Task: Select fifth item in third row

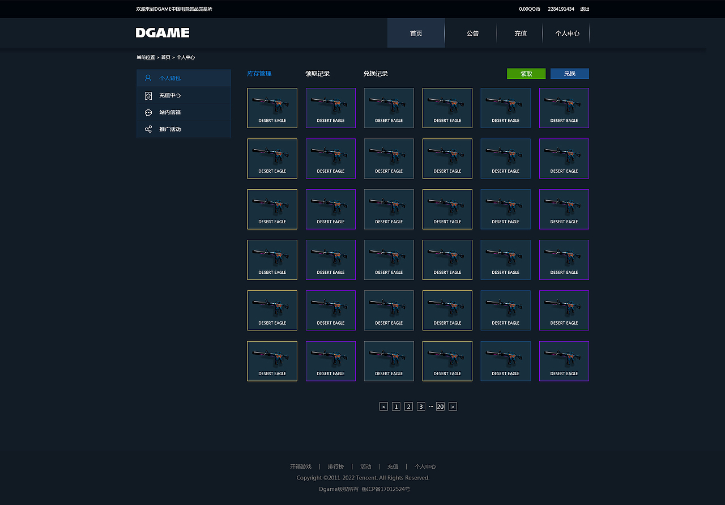Action: 506,209
